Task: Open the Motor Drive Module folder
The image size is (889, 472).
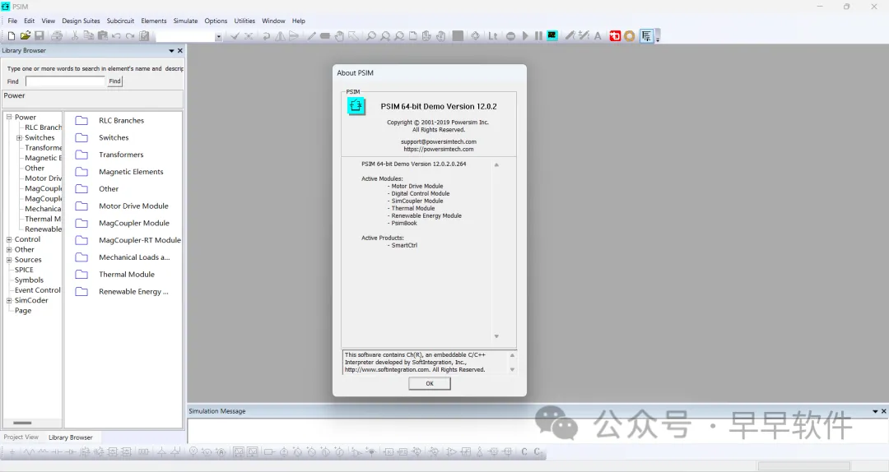Action: click(133, 206)
